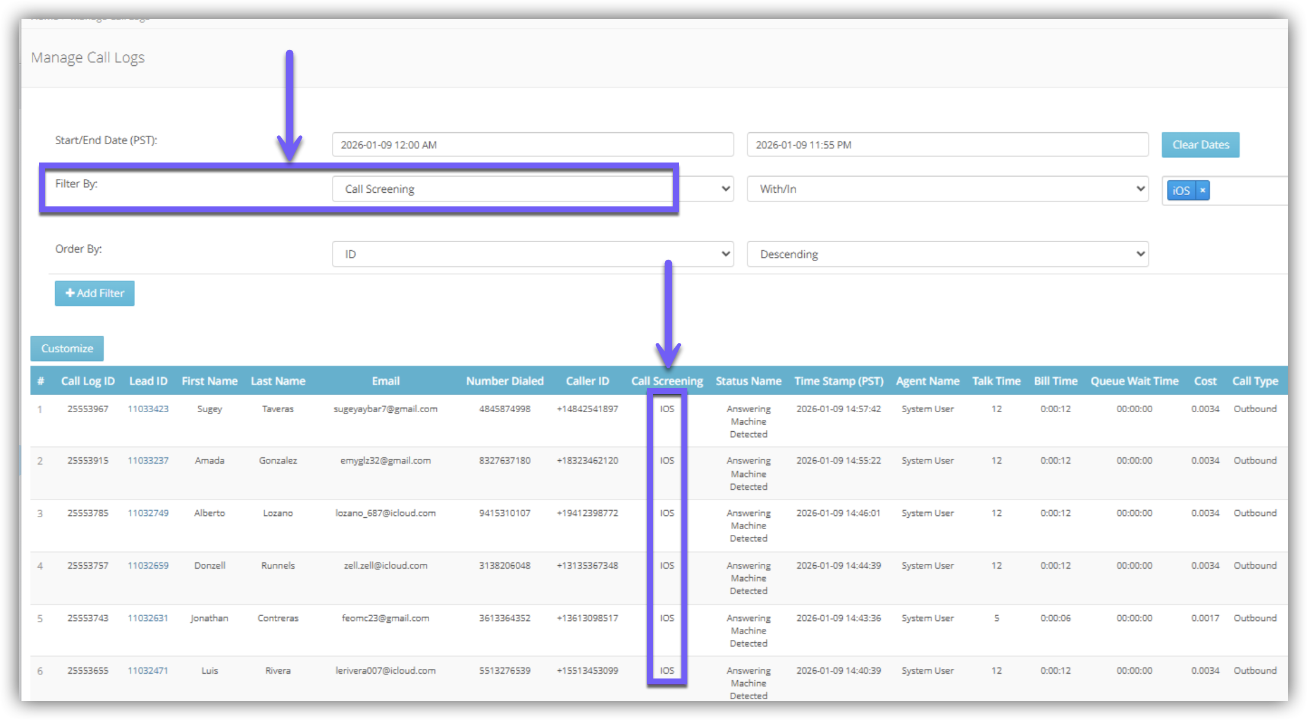Viewport: 1307px width, 720px height.
Task: Click the filter value field beside iOS tag
Action: coord(1246,190)
